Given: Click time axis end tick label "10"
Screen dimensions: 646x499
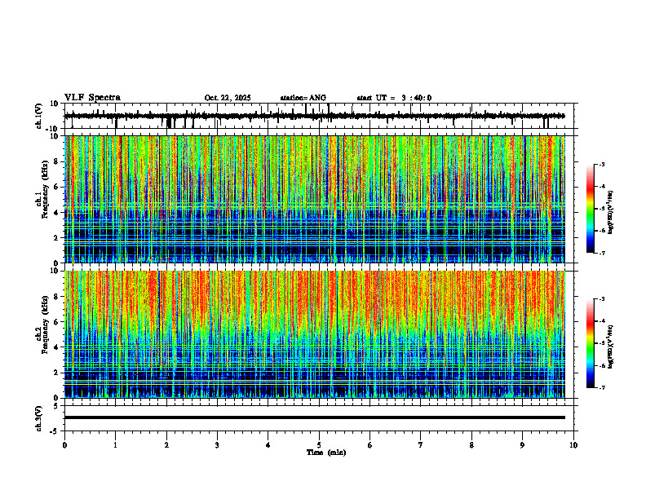Looking at the screenshot, I should 573,445.
